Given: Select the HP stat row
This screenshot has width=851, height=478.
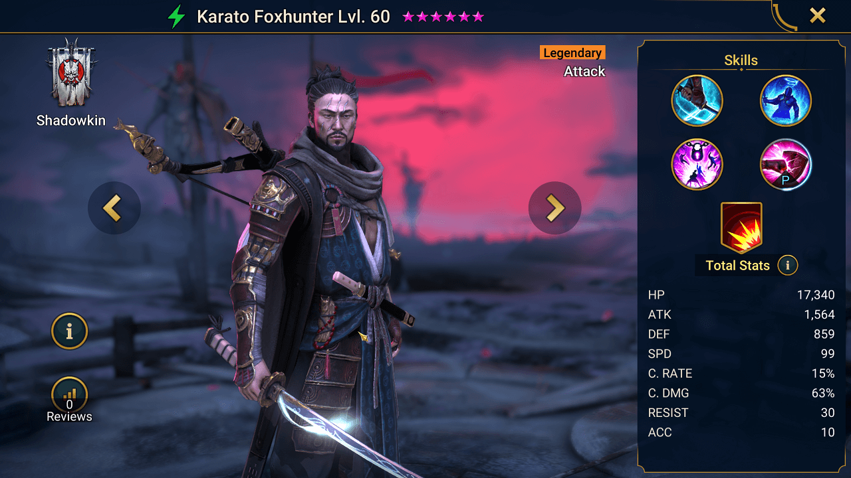Looking at the screenshot, I should [x=741, y=295].
